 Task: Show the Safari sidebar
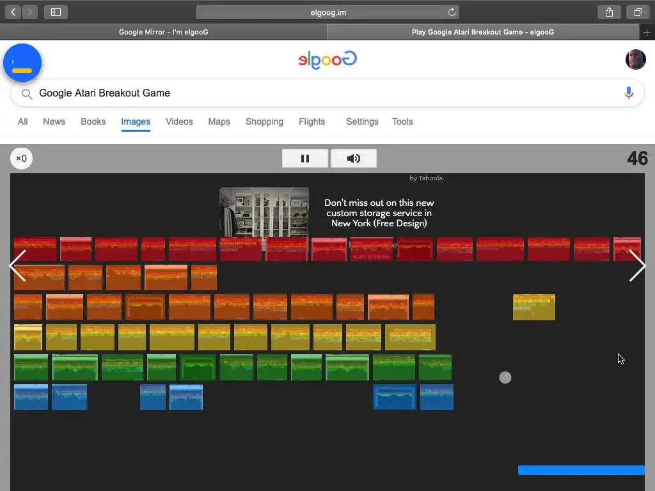pos(56,12)
